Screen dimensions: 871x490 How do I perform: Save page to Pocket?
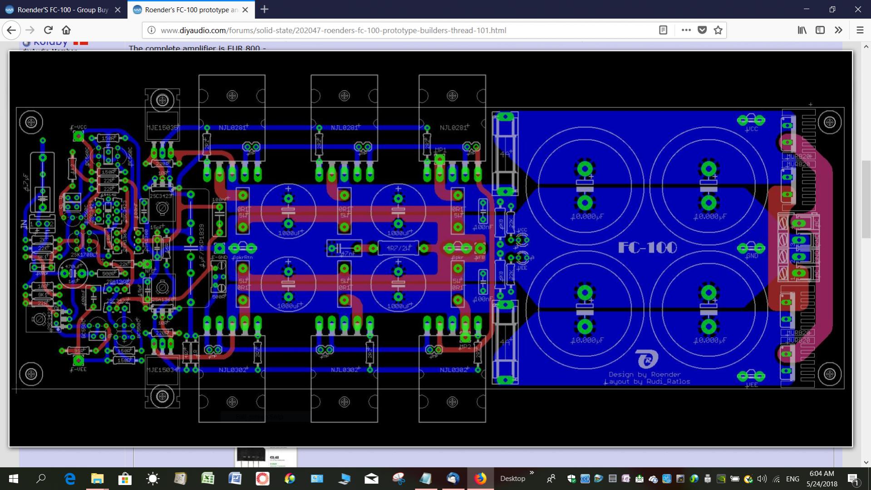tap(702, 30)
